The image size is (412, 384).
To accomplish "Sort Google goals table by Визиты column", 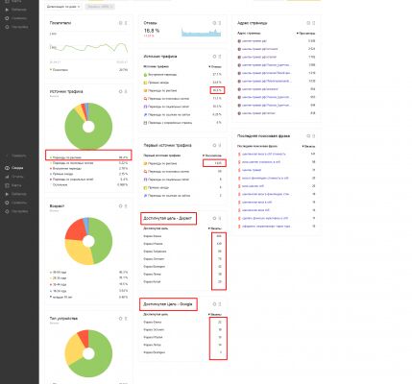I will [x=215, y=314].
